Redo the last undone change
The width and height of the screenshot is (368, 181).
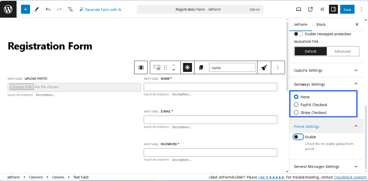(59, 9)
